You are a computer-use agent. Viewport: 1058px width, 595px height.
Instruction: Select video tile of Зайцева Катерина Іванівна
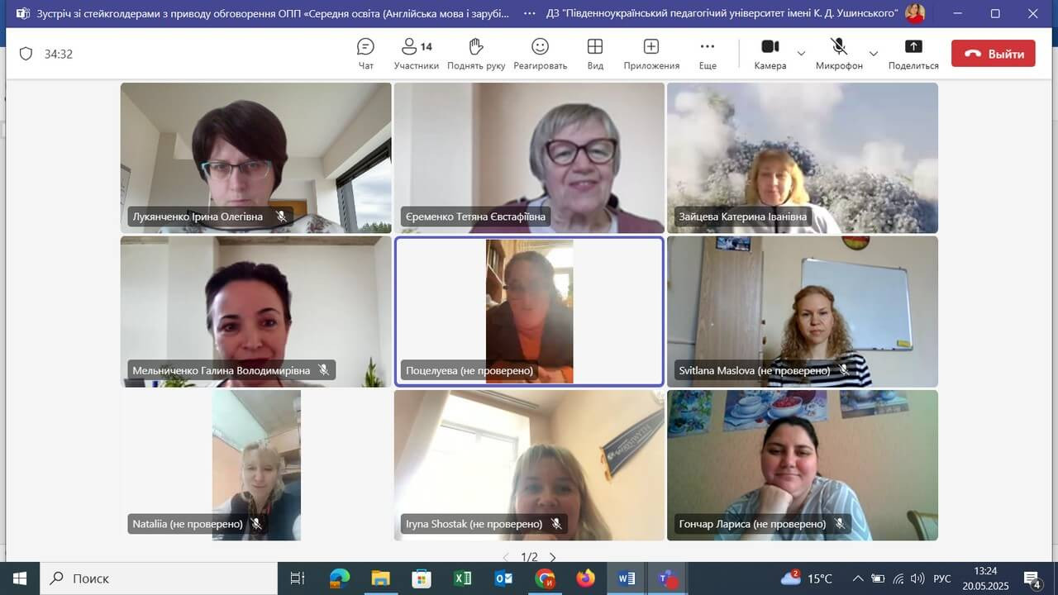803,158
